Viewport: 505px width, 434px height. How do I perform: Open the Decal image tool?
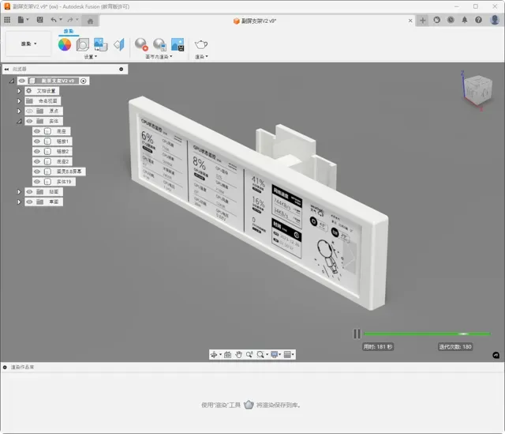100,44
